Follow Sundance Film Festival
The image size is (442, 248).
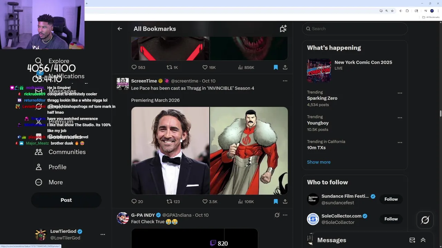tap(391, 199)
